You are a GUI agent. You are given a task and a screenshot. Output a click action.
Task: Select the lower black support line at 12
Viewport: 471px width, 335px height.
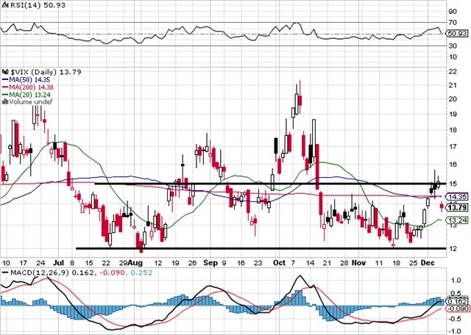[221, 248]
